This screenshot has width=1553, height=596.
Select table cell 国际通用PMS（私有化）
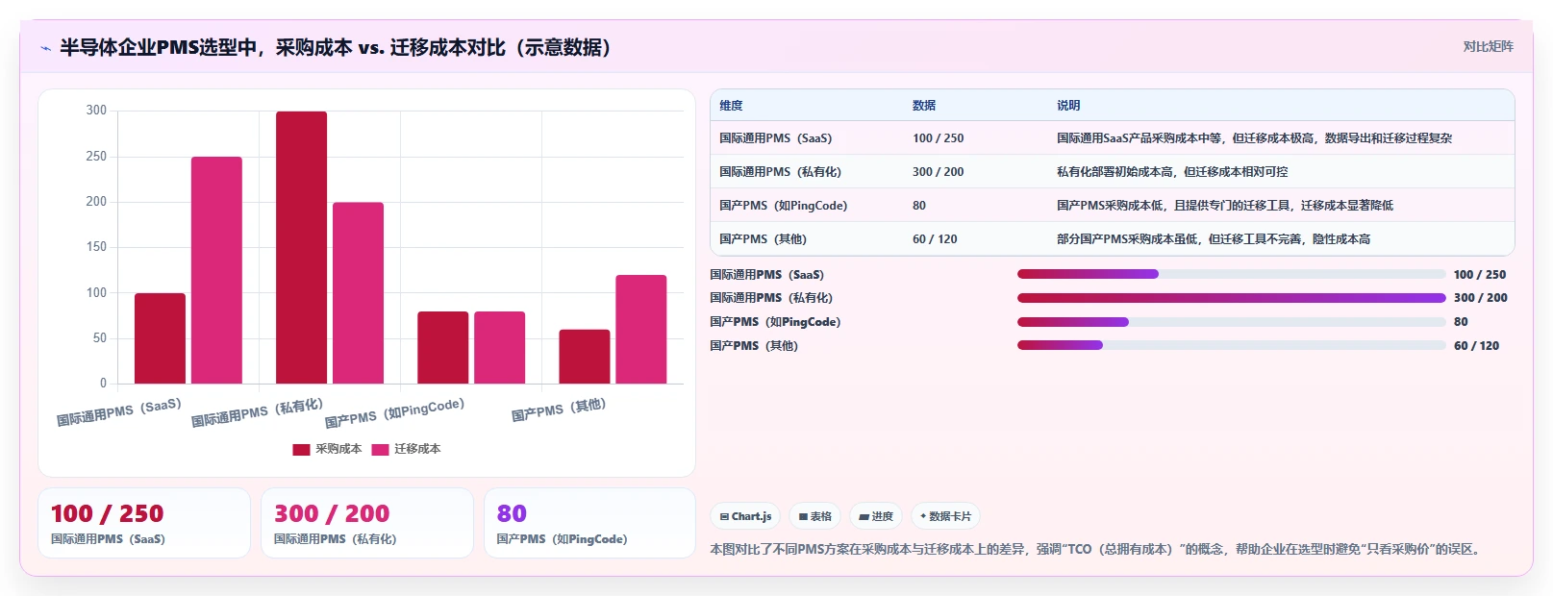(x=780, y=171)
